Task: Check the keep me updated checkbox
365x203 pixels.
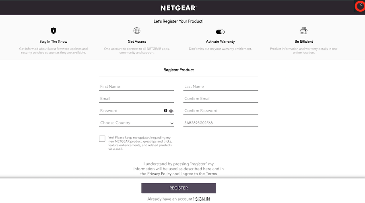Action: point(102,139)
